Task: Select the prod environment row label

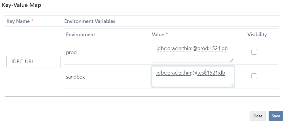Action: tap(71, 52)
